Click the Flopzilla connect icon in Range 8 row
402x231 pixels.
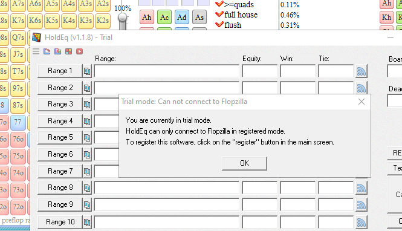tap(361, 188)
